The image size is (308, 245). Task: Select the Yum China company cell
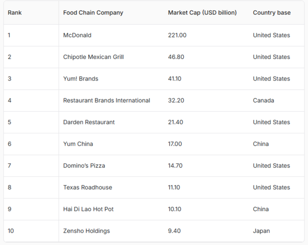(78, 144)
